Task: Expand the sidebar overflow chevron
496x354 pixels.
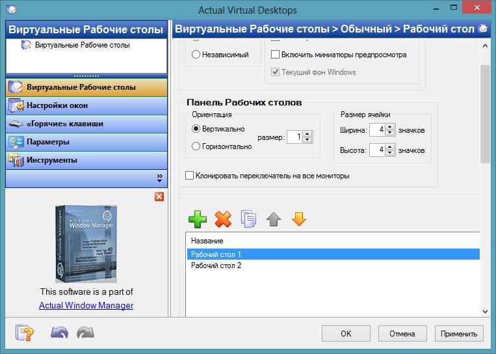Action: click(x=159, y=178)
